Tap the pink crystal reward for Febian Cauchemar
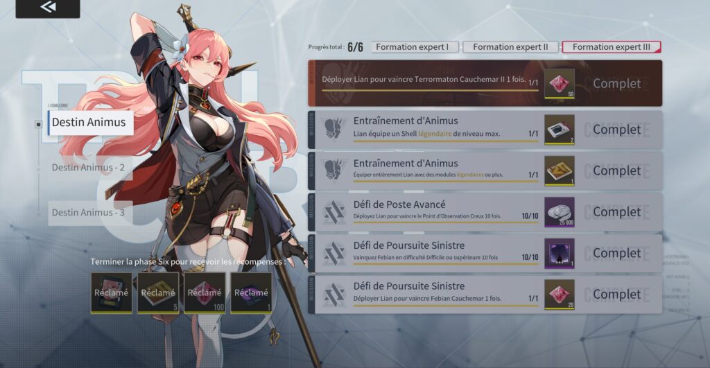Viewport: 710px width, 368px height. pos(560,295)
